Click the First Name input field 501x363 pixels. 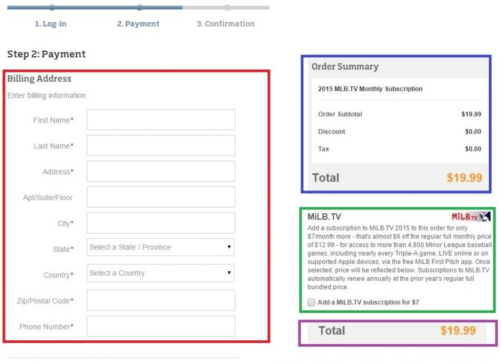click(x=161, y=120)
